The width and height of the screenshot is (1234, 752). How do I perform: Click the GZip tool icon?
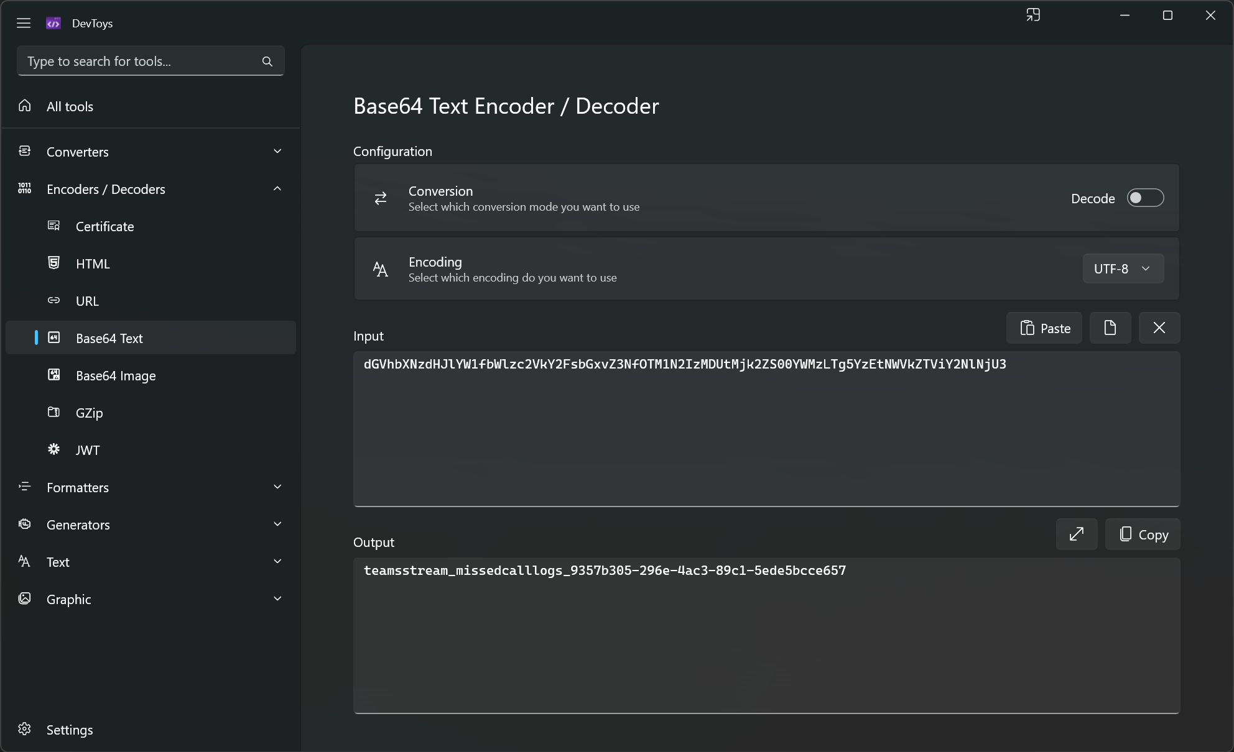point(54,412)
